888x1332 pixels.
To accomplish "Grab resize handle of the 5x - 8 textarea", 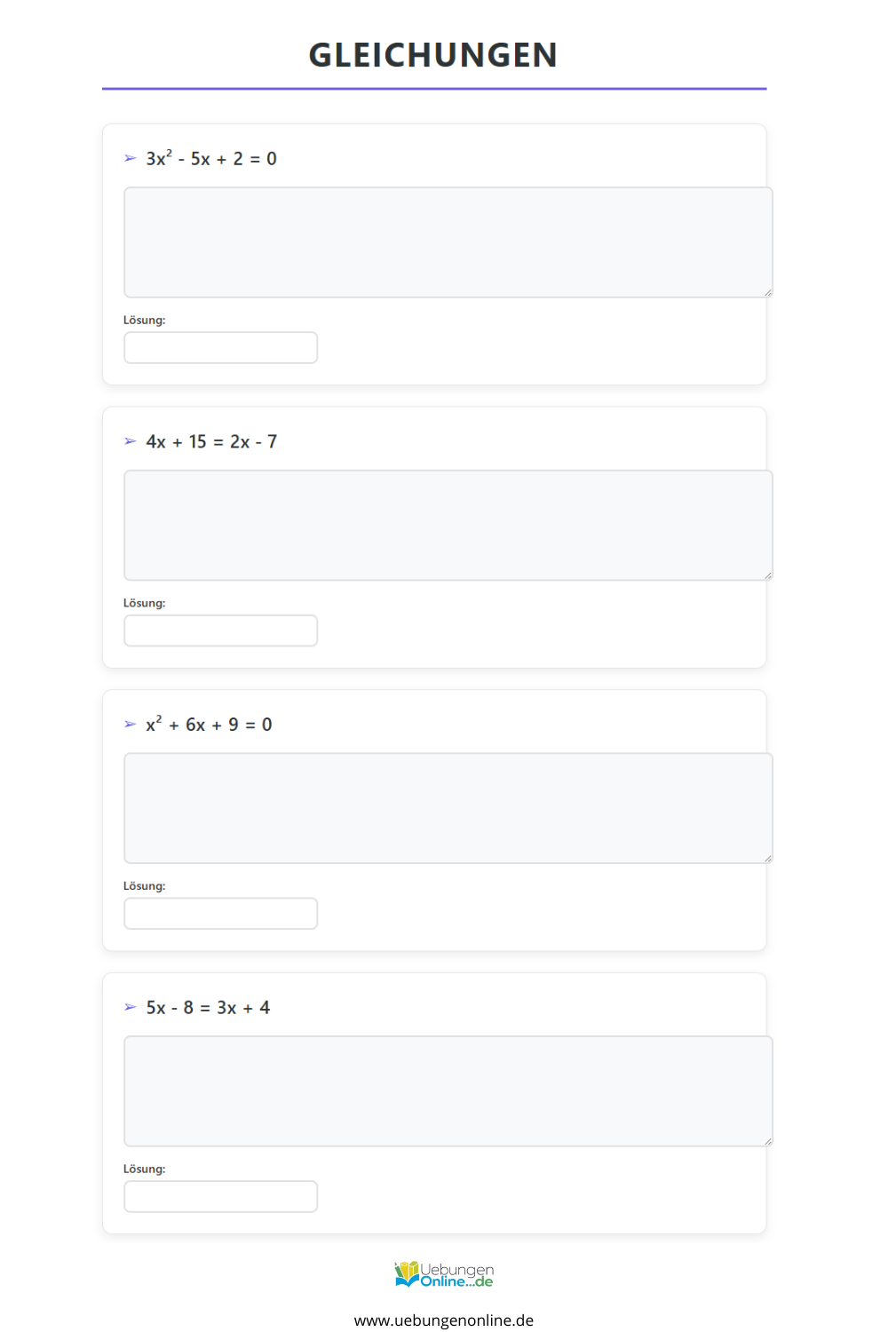I will tap(768, 1141).
